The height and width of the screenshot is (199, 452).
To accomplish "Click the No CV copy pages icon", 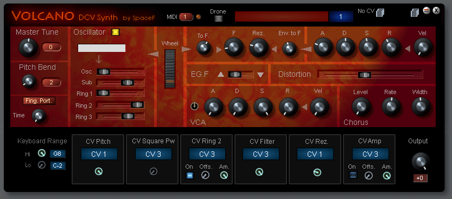I will click(x=380, y=12).
